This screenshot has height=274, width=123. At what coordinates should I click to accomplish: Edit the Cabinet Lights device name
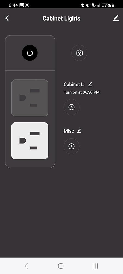point(116,18)
